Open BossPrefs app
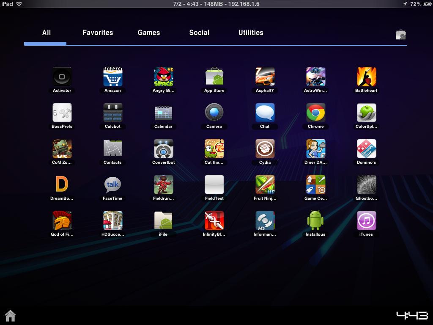Screen dimensions: 433x325 pos(62,113)
